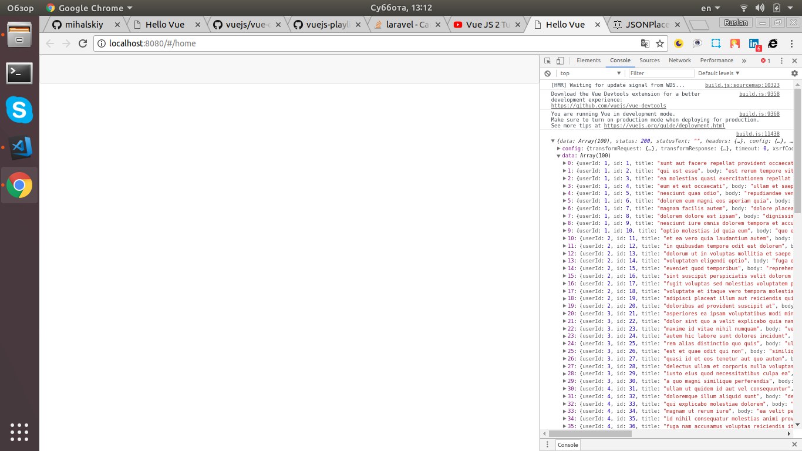The height and width of the screenshot is (451, 802).
Task: Open source link build.js:sourcemap:10323
Action: tap(742, 85)
